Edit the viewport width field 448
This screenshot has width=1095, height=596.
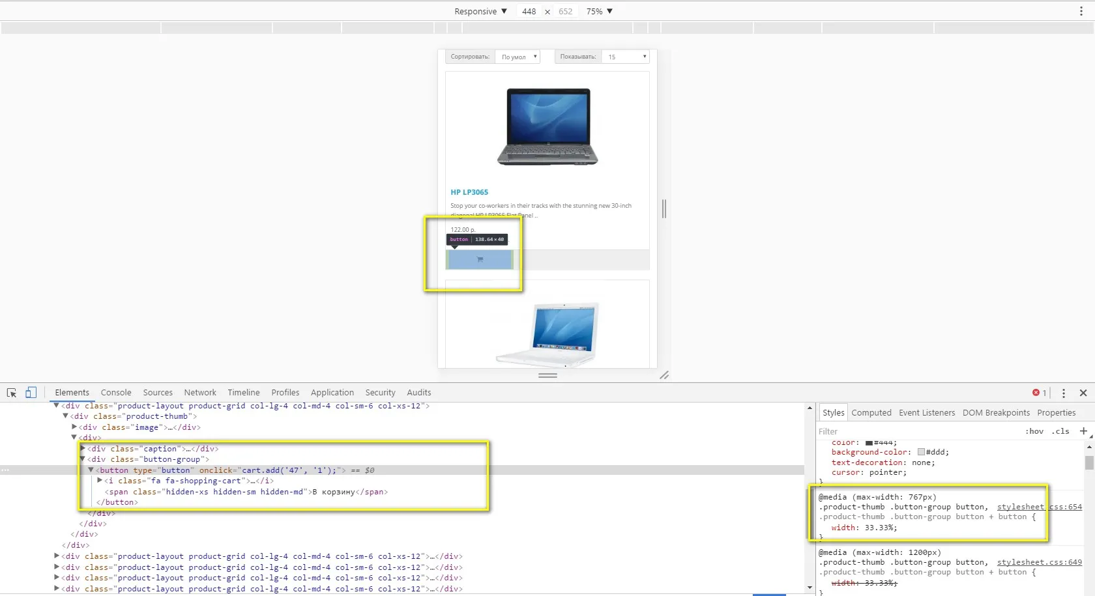click(529, 11)
